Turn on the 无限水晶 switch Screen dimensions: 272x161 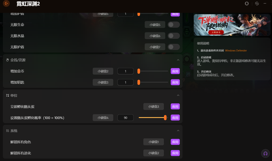click(174, 36)
